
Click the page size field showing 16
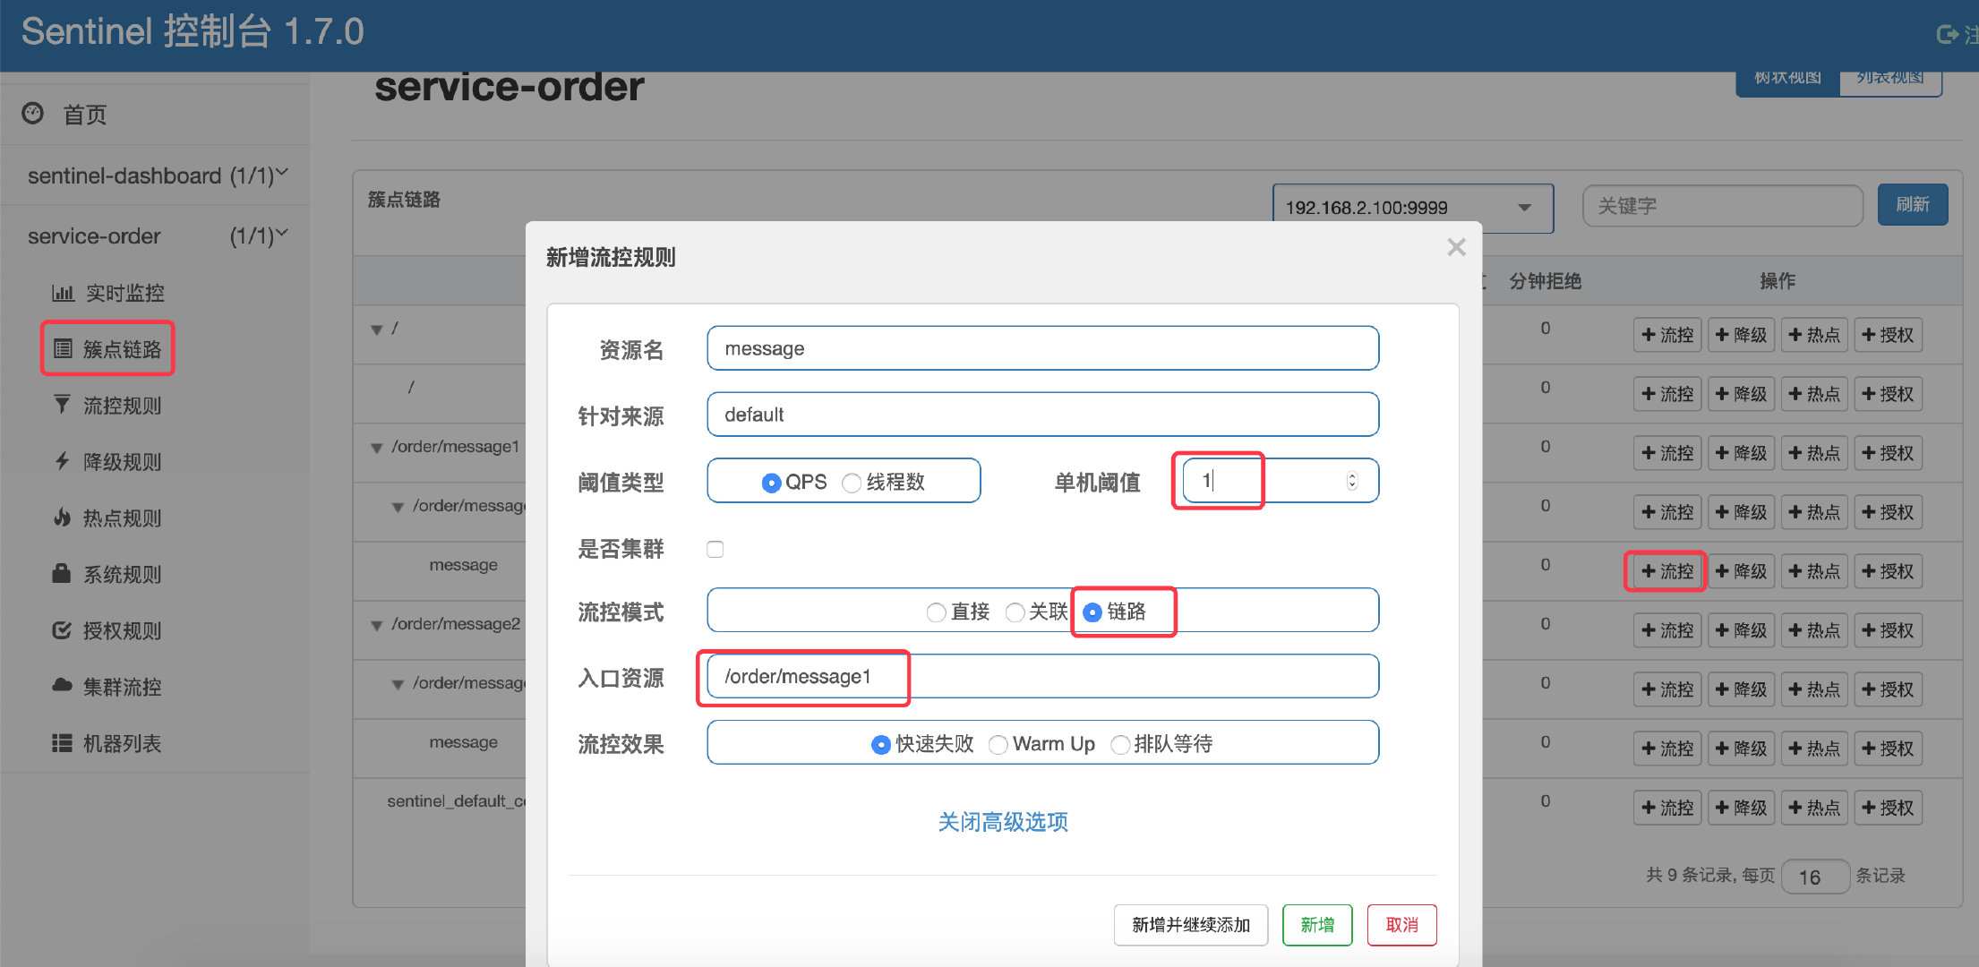click(1815, 877)
